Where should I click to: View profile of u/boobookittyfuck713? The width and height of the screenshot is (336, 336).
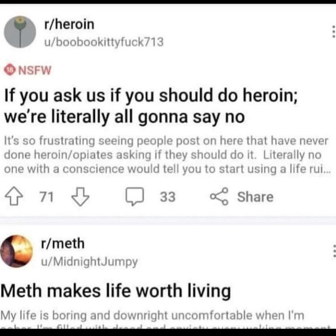pos(104,42)
